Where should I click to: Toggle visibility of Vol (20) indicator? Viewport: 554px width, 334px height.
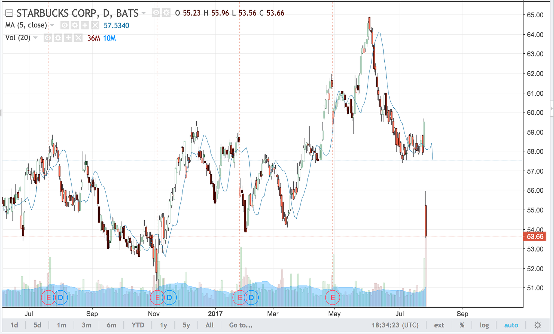coord(48,38)
